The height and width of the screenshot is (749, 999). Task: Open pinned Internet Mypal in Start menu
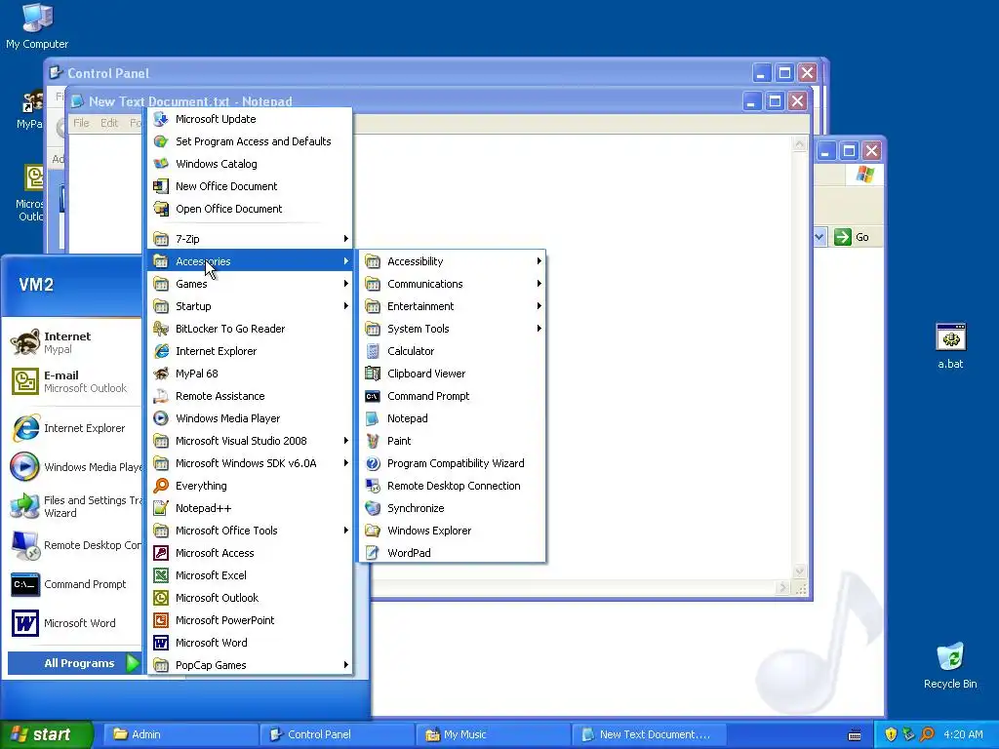tap(74, 342)
